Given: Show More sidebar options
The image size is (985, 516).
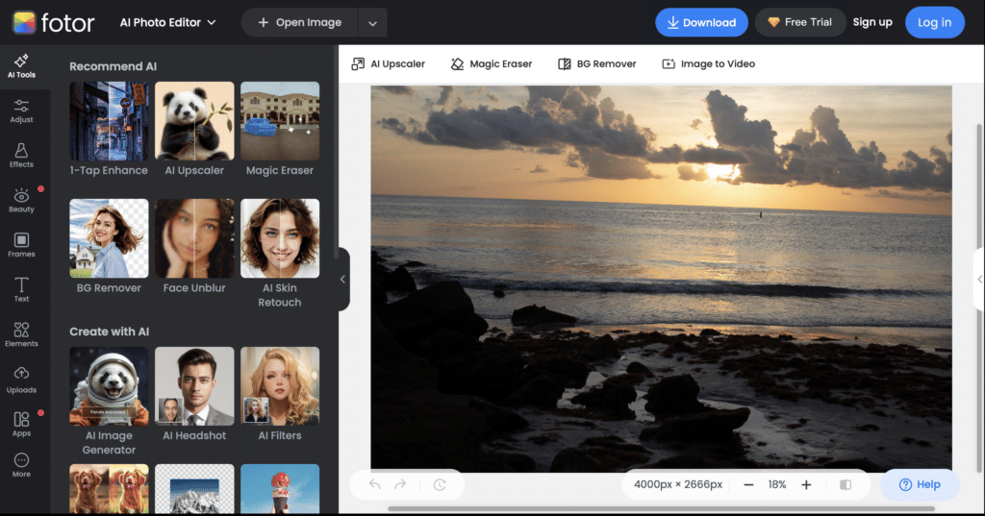Looking at the screenshot, I should click(x=21, y=466).
